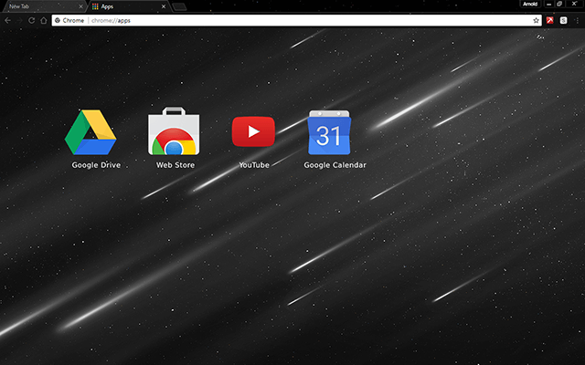Click the Google Drive label text
The image size is (585, 365).
[x=96, y=165]
